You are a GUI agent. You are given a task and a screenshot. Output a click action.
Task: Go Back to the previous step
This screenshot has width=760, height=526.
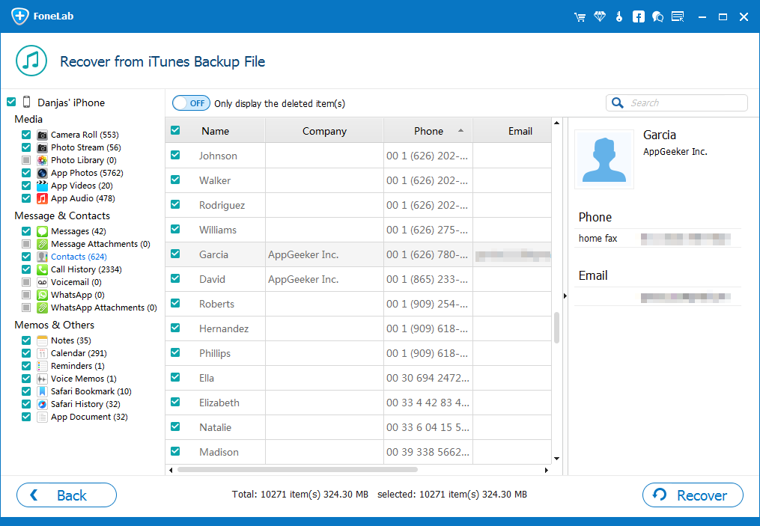[67, 495]
